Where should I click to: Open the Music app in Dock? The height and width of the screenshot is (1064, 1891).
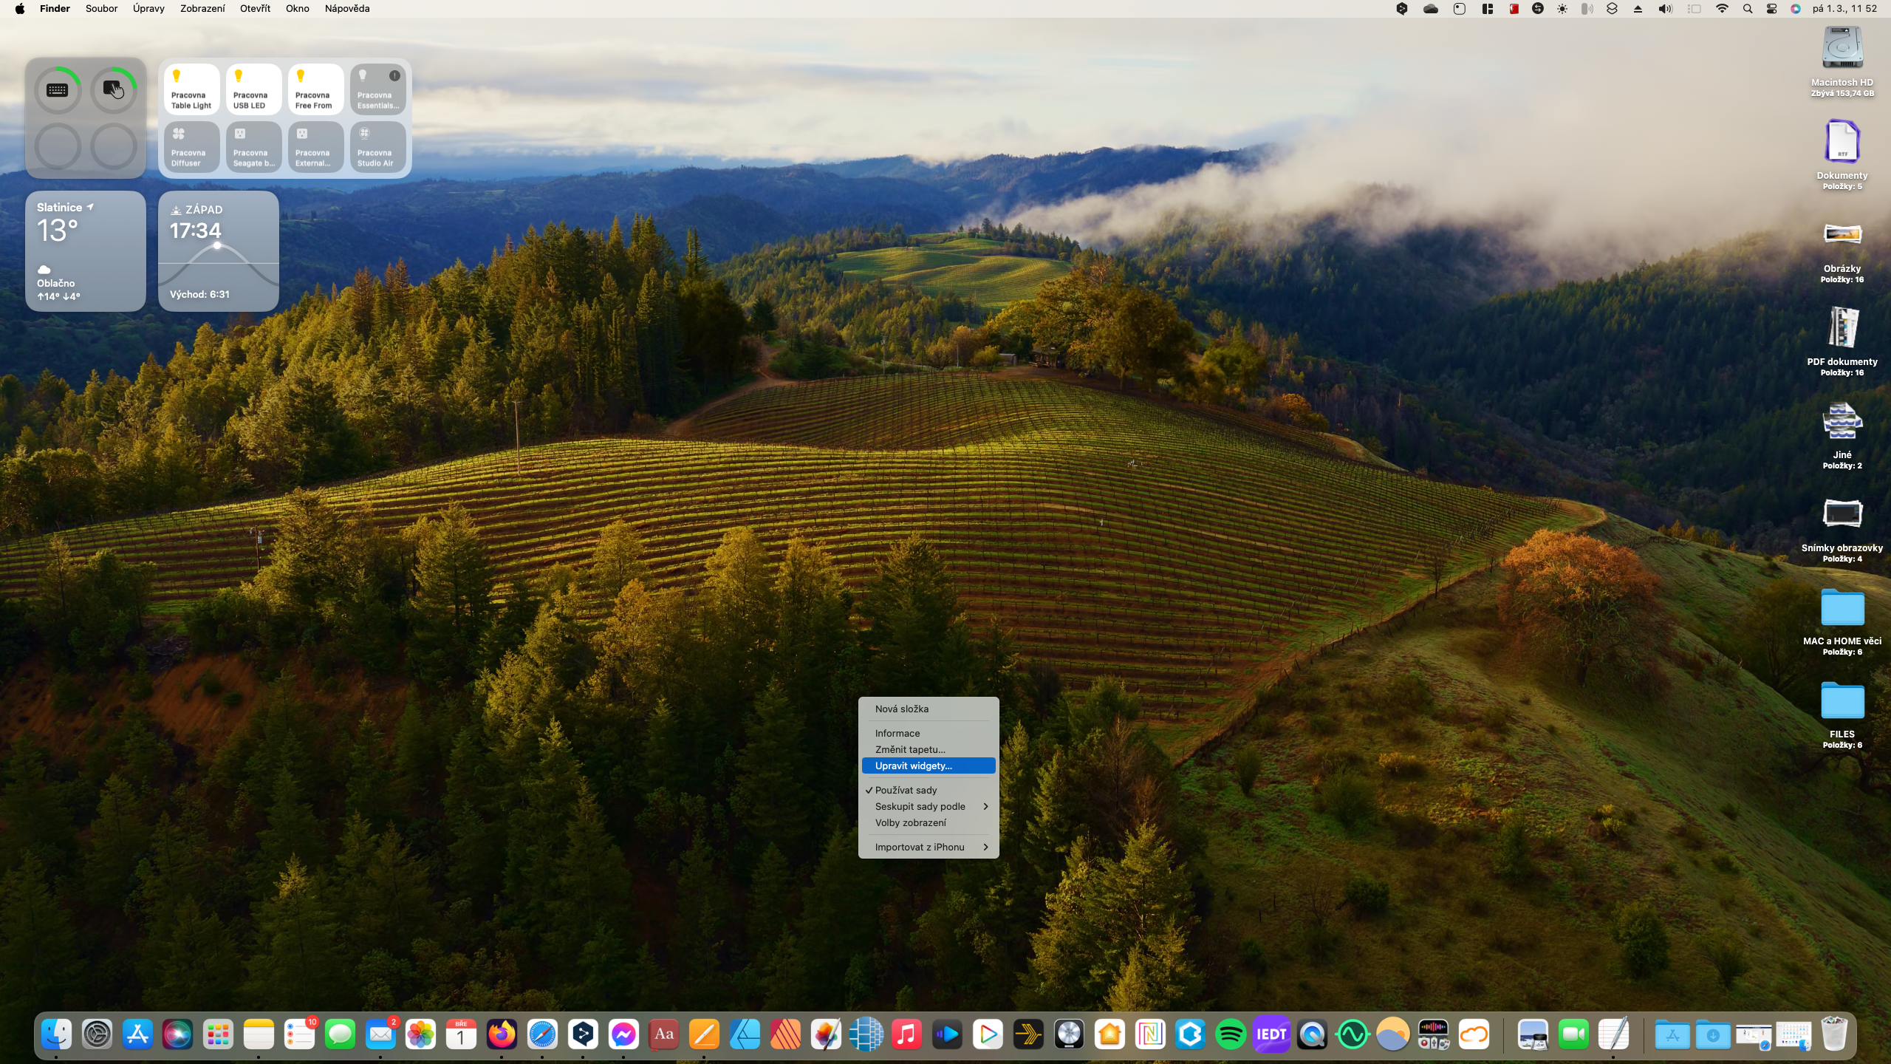click(x=906, y=1034)
